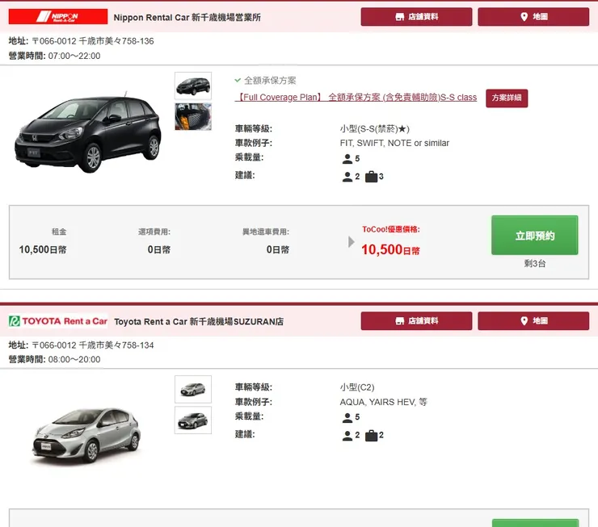The height and width of the screenshot is (527, 598).
Task: Click the grey arrow before ToCoo! price
Action: [352, 242]
